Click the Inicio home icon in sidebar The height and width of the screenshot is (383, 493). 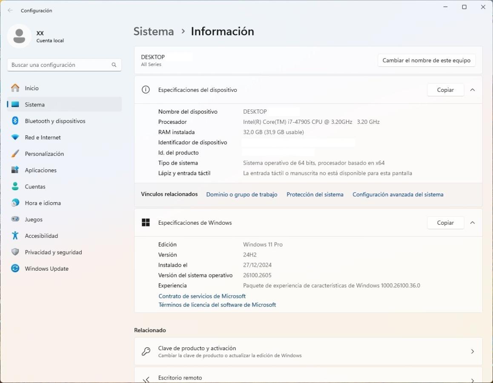15,88
